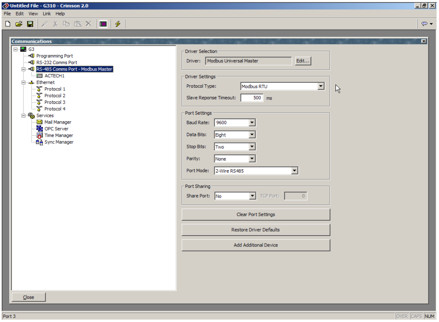This screenshot has width=439, height=322.
Task: Open the View menu
Action: 33,14
